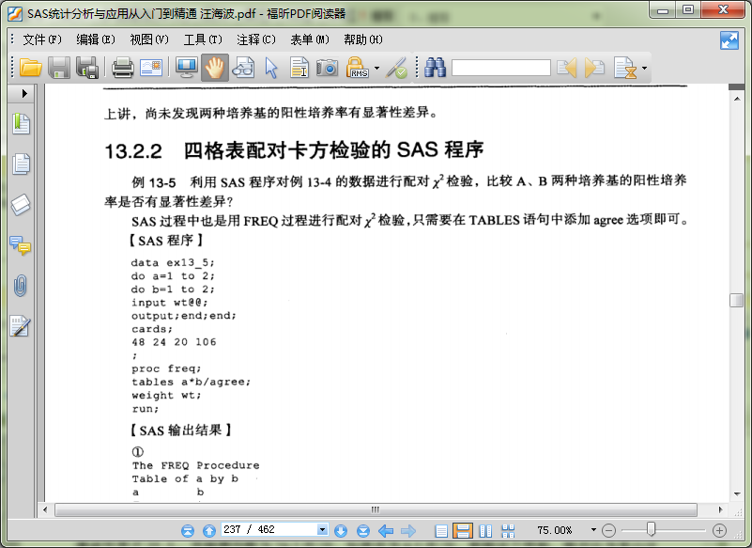Find the previous search result

[566, 68]
